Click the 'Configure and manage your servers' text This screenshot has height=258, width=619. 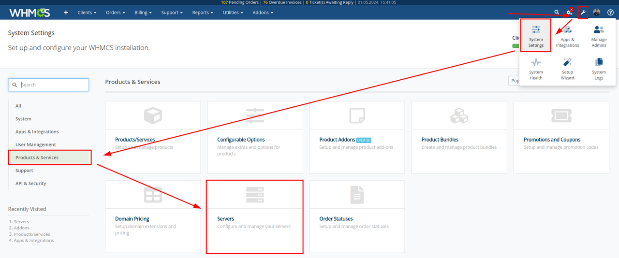(254, 227)
